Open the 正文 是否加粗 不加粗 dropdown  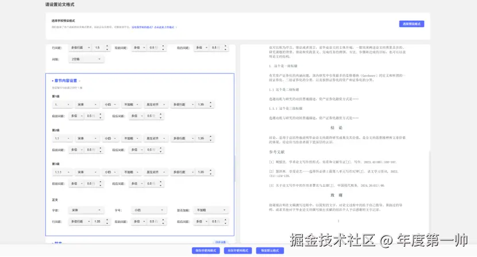pyautogui.click(x=211, y=210)
